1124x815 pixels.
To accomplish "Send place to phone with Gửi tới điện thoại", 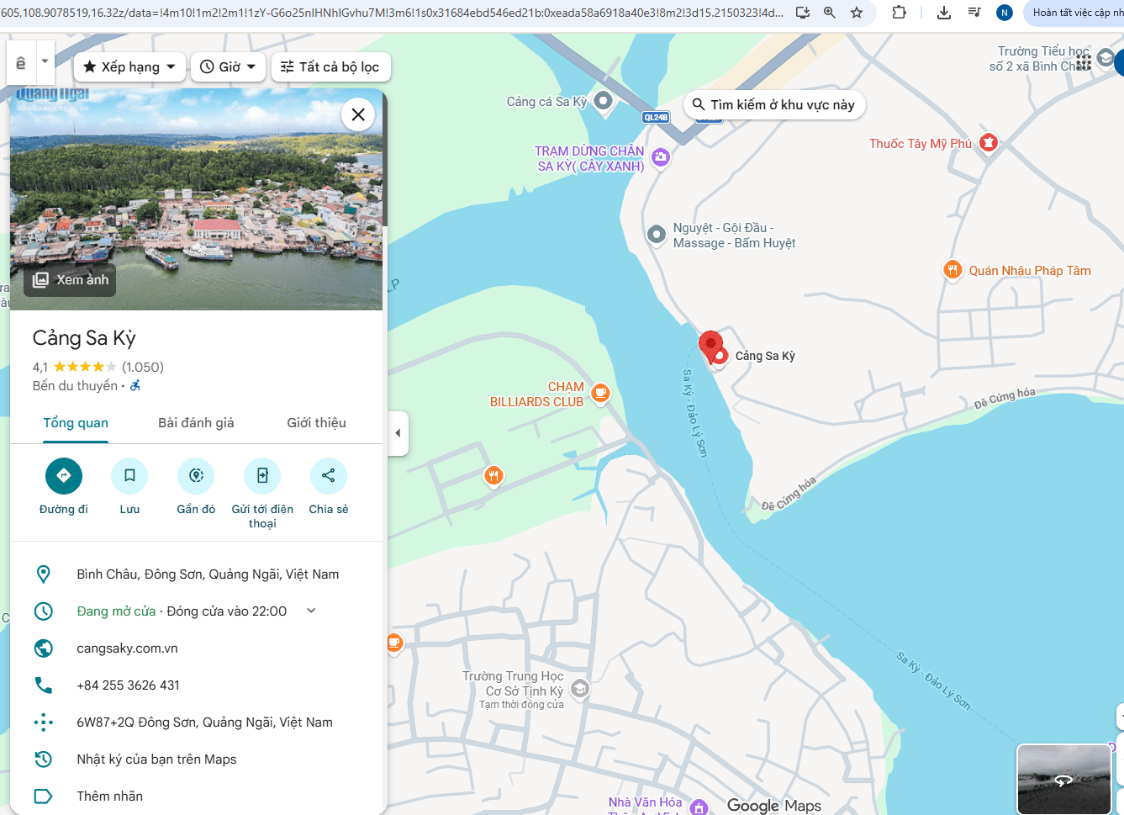I will click(262, 476).
